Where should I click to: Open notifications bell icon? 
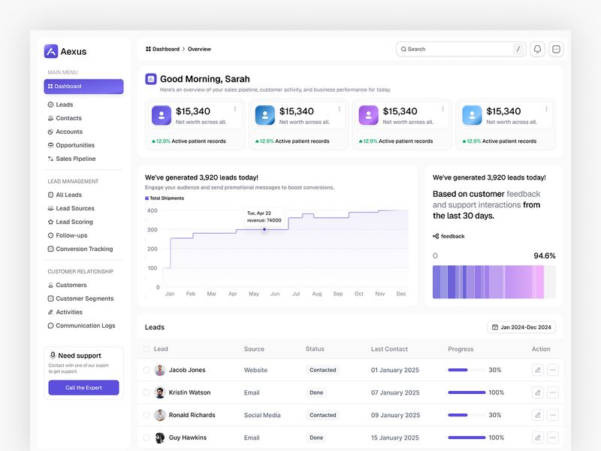pyautogui.click(x=537, y=49)
